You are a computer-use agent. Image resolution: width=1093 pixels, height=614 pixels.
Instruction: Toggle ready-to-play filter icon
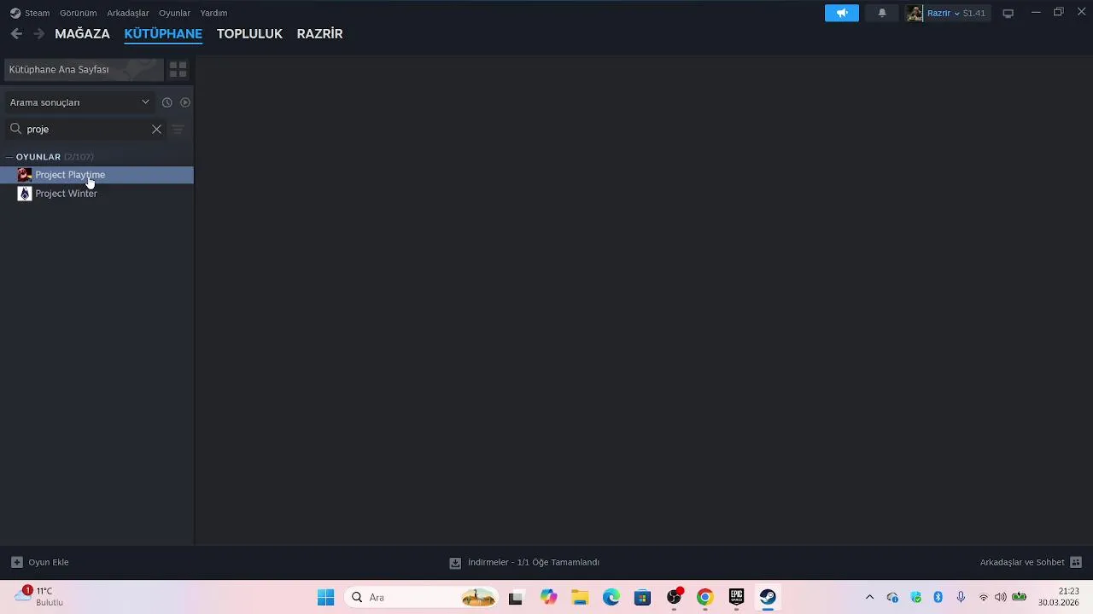coord(184,102)
